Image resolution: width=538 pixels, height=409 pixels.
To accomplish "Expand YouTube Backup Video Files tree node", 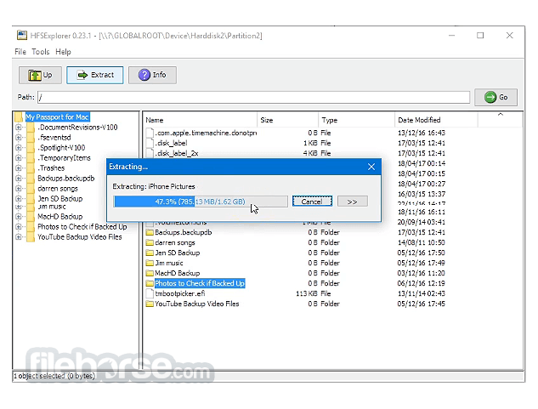I will (x=19, y=237).
